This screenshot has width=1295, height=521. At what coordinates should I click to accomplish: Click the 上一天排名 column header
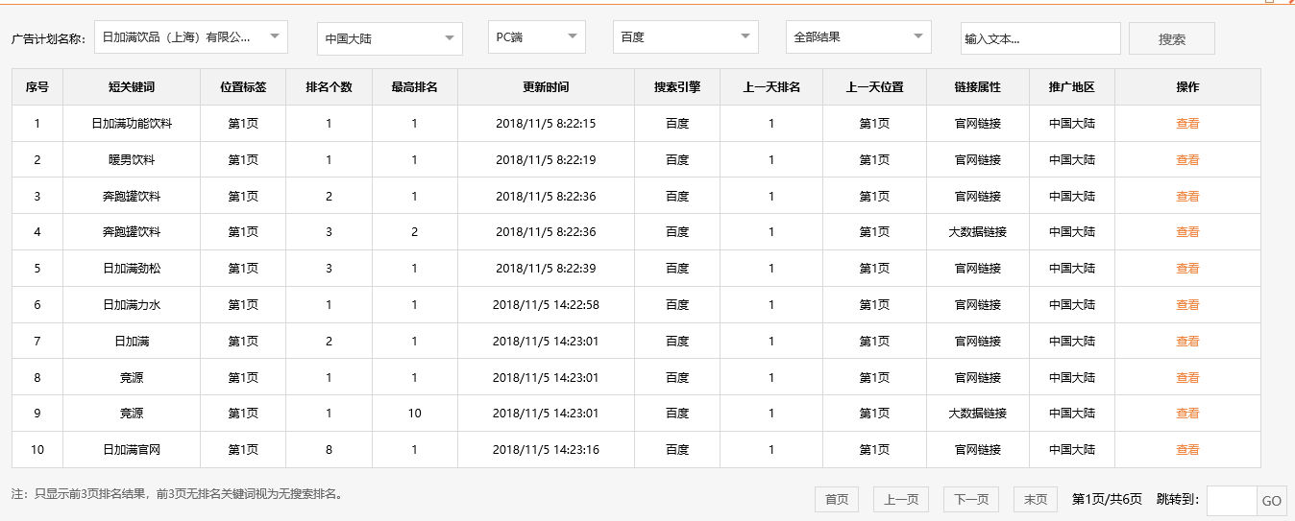click(771, 87)
